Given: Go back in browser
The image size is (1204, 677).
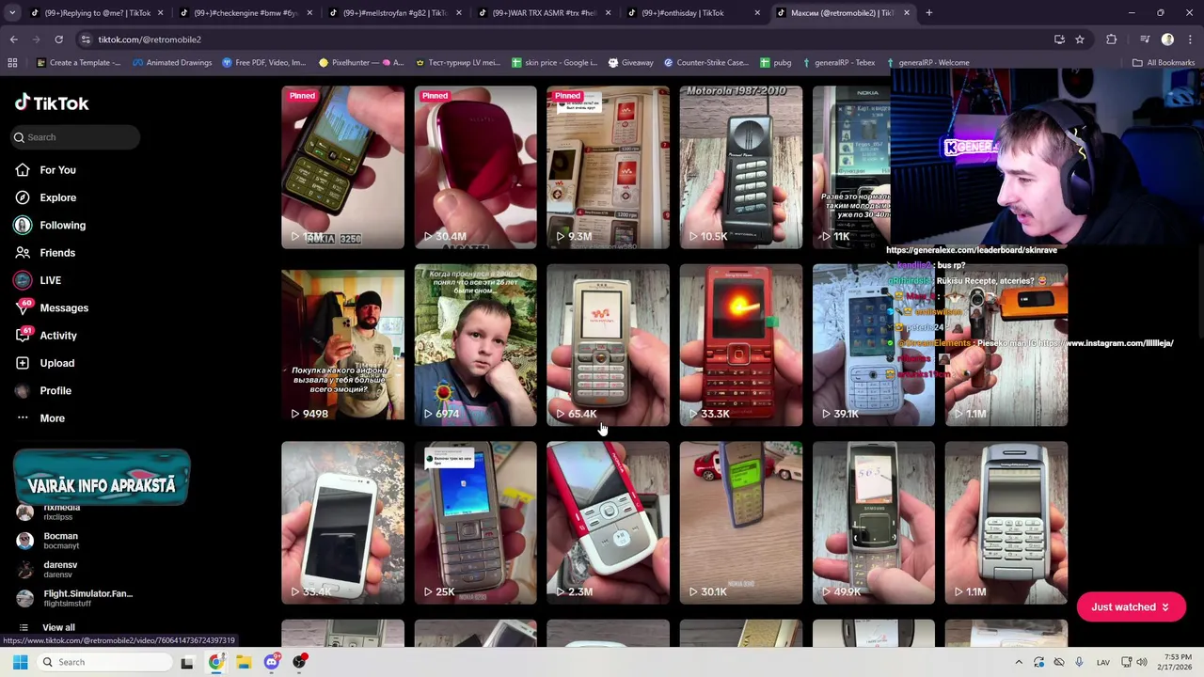Looking at the screenshot, I should click(14, 39).
